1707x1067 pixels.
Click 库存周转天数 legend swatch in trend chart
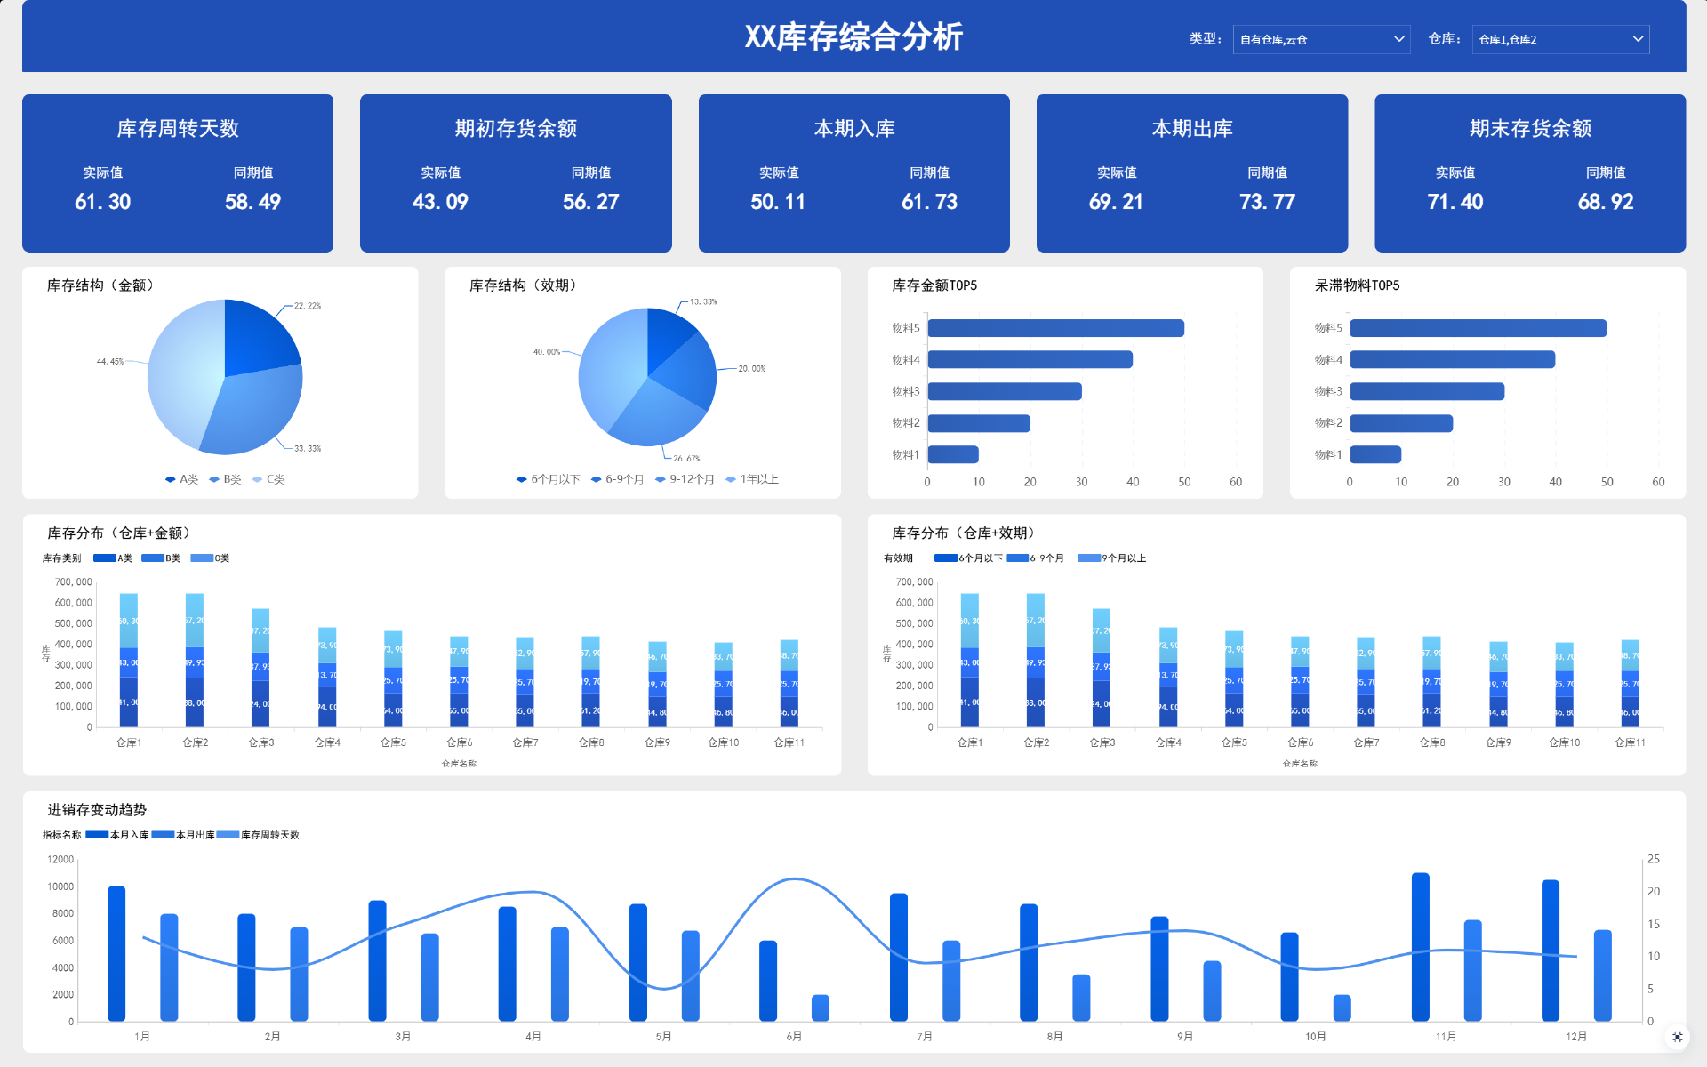click(228, 835)
